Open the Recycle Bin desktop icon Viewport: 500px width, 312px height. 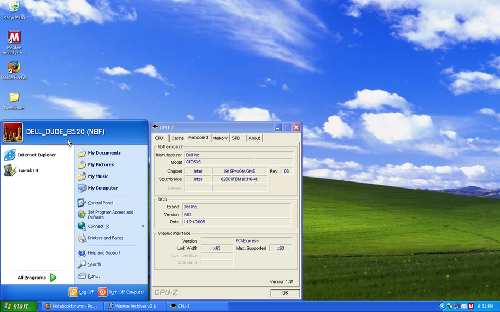[x=14, y=10]
